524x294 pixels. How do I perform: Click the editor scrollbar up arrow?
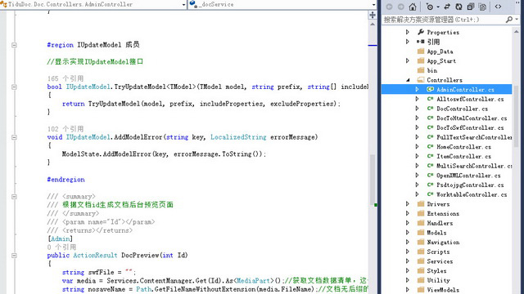[373, 24]
